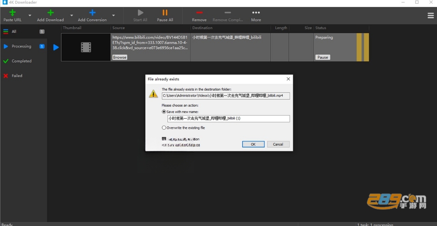Image resolution: width=437 pixels, height=226 pixels.
Task: Click Cancel in the File already exists dialog
Action: click(278, 144)
